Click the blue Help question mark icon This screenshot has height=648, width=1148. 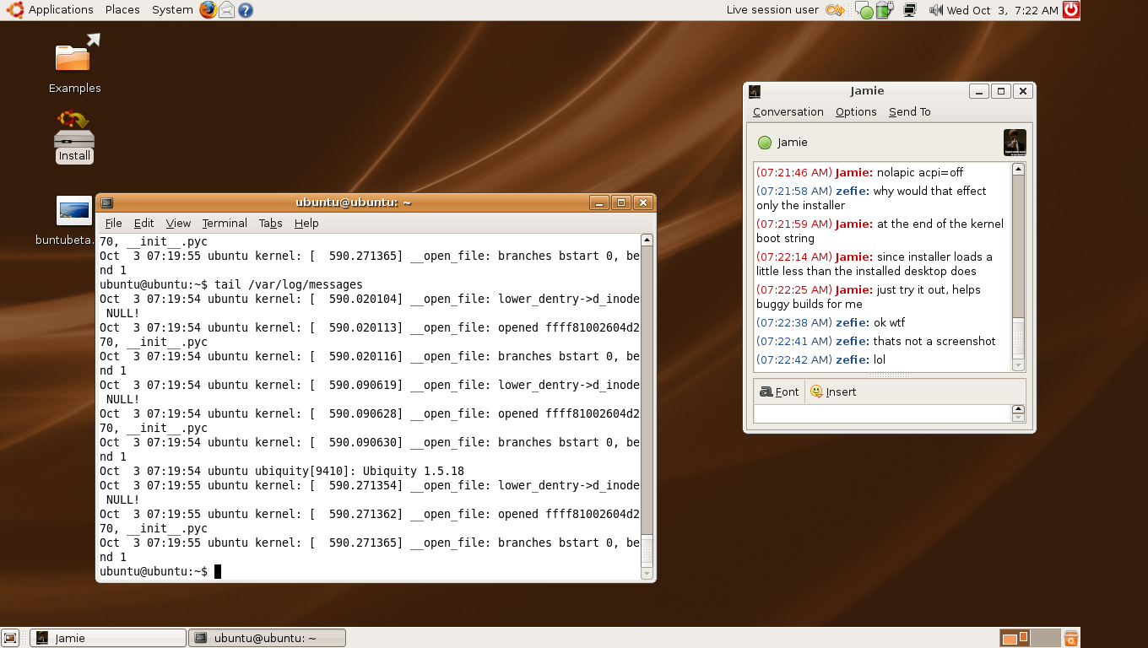click(x=245, y=10)
